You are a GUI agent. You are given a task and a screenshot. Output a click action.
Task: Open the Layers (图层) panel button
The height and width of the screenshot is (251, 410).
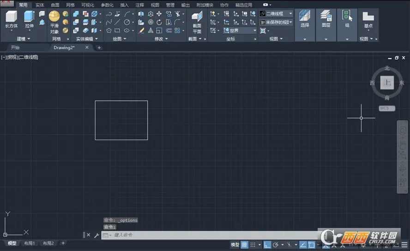[326, 19]
